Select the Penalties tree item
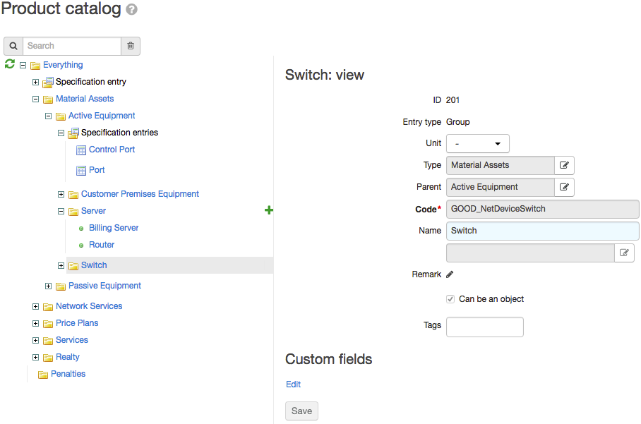The height and width of the screenshot is (424, 641). point(68,374)
